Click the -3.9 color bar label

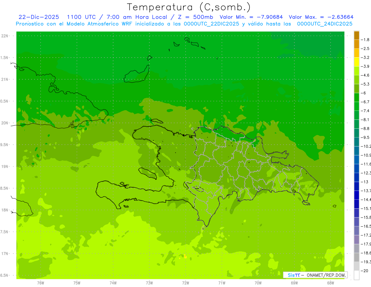coord(365,66)
